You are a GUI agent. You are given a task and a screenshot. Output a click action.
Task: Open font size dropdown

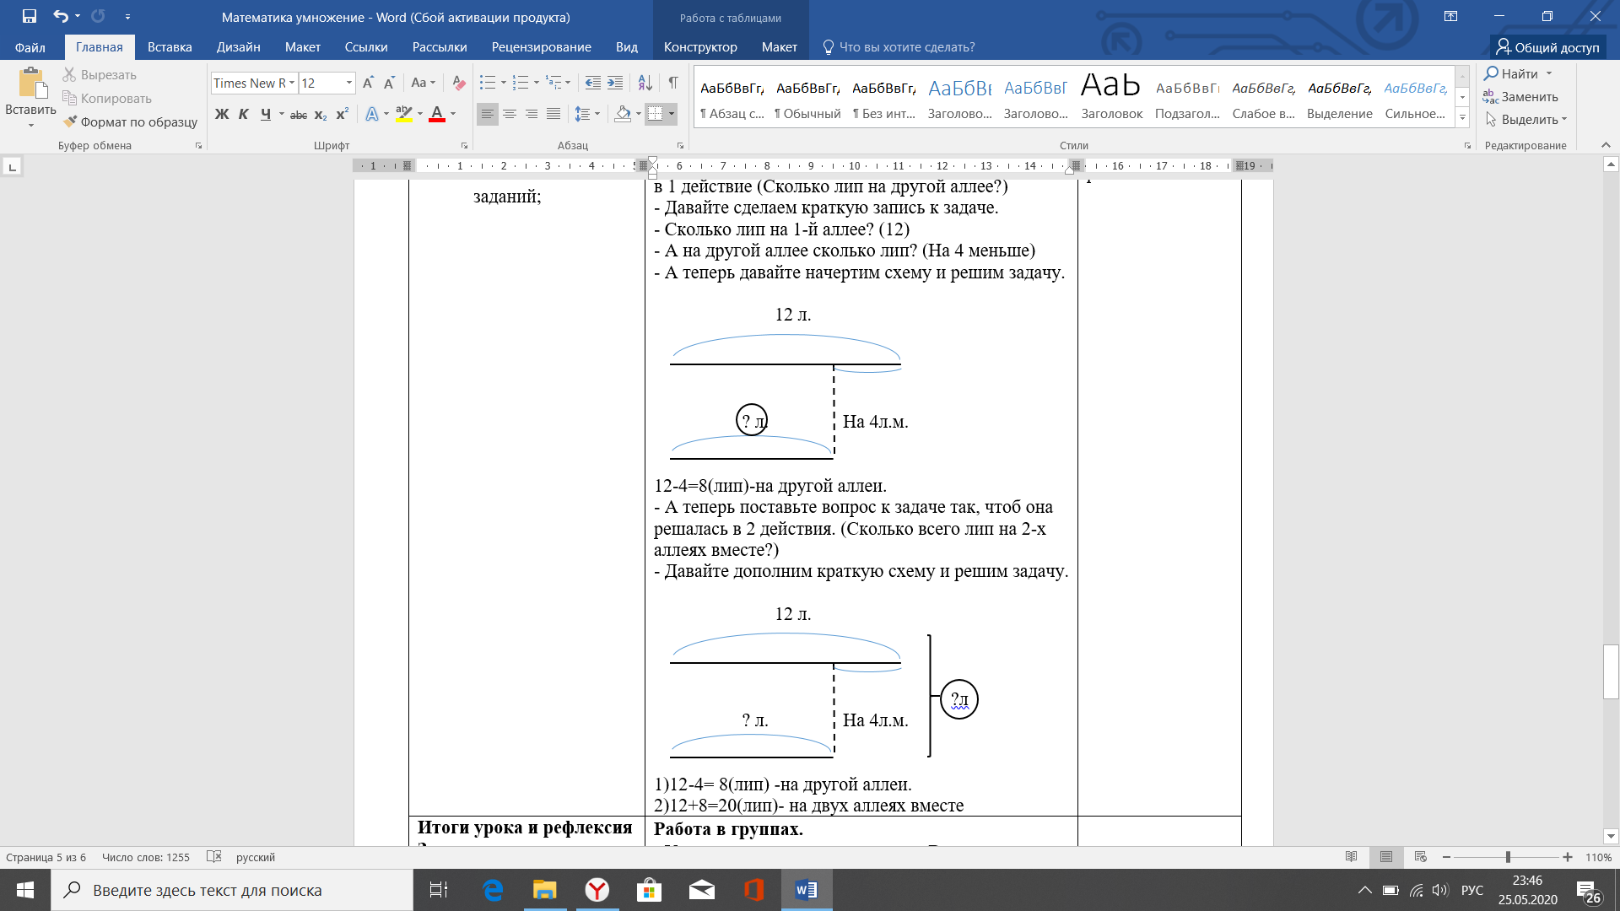tap(348, 83)
